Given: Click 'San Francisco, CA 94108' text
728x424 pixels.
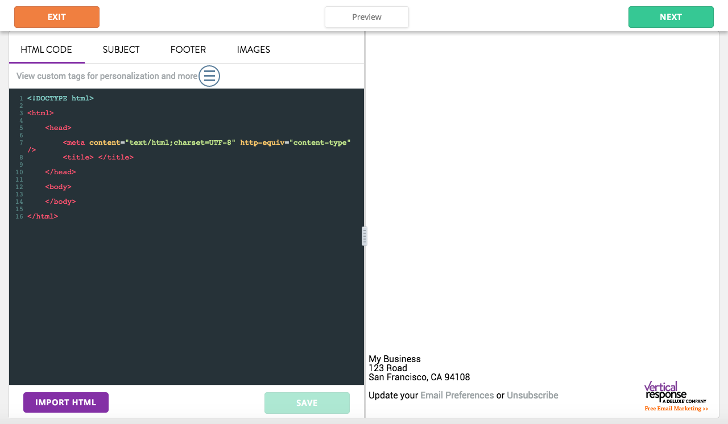Looking at the screenshot, I should [419, 377].
